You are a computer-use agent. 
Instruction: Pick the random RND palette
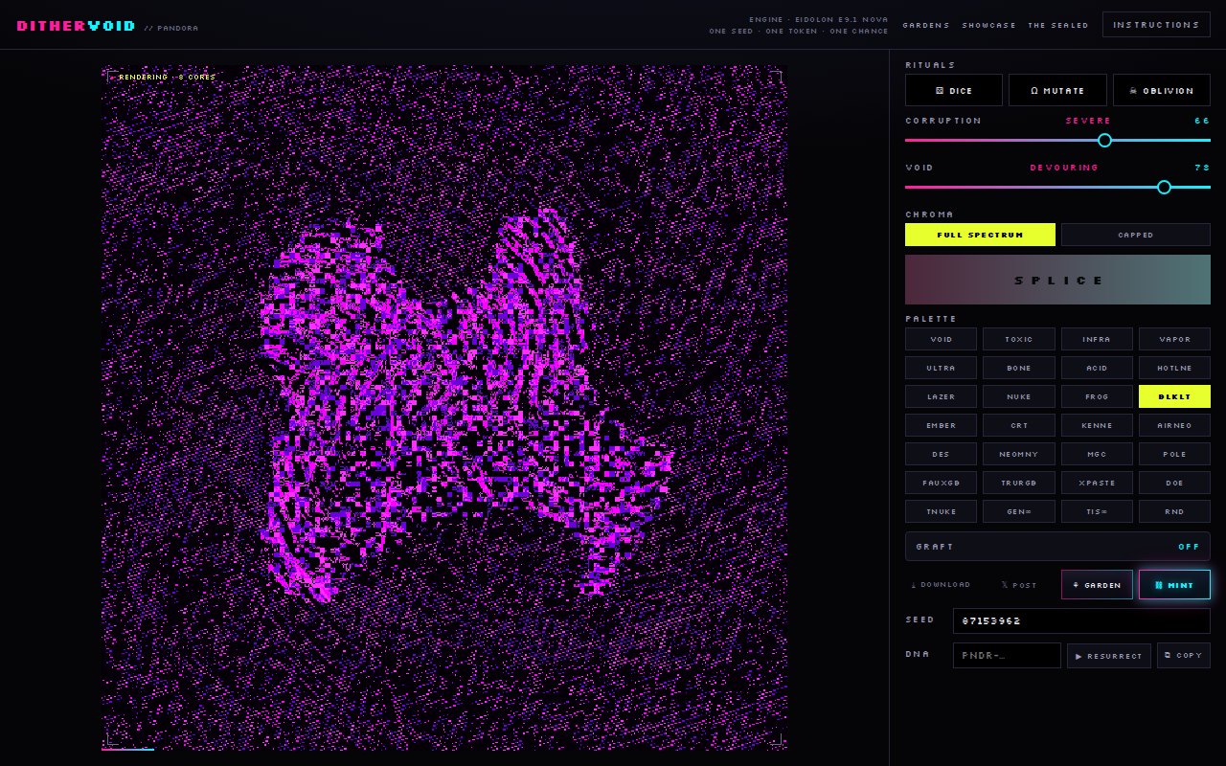1174,511
